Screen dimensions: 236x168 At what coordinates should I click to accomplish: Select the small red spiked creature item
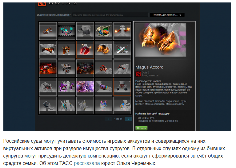104,68
